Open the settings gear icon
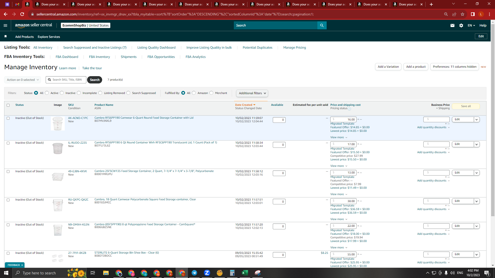495x278 pixels. click(x=461, y=25)
